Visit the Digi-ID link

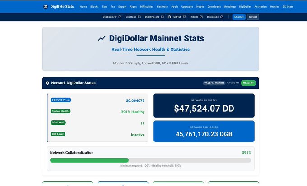click(194, 17)
